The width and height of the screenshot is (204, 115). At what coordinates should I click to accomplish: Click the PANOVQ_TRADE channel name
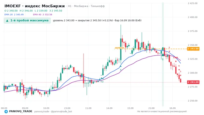[x=21, y=111]
